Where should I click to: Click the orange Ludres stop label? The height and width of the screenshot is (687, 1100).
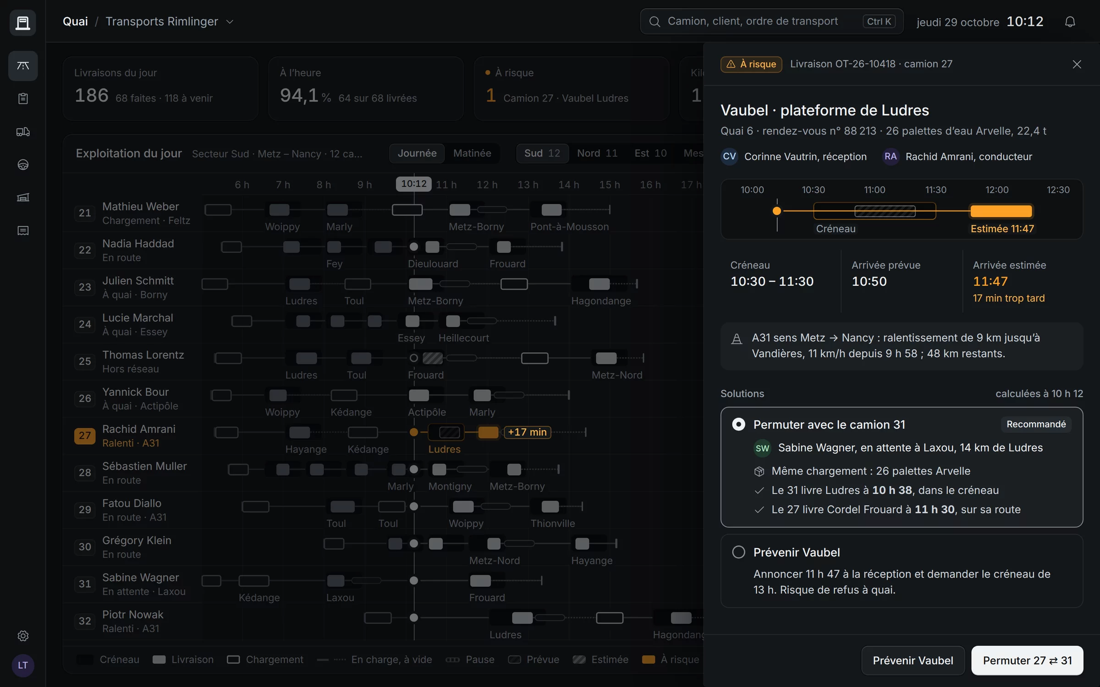[x=444, y=449]
